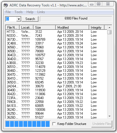Sort by Modified column header
The image size is (117, 133).
tap(72, 28)
